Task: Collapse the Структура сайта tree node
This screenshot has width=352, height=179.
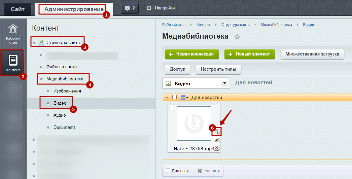Action: click(x=34, y=43)
